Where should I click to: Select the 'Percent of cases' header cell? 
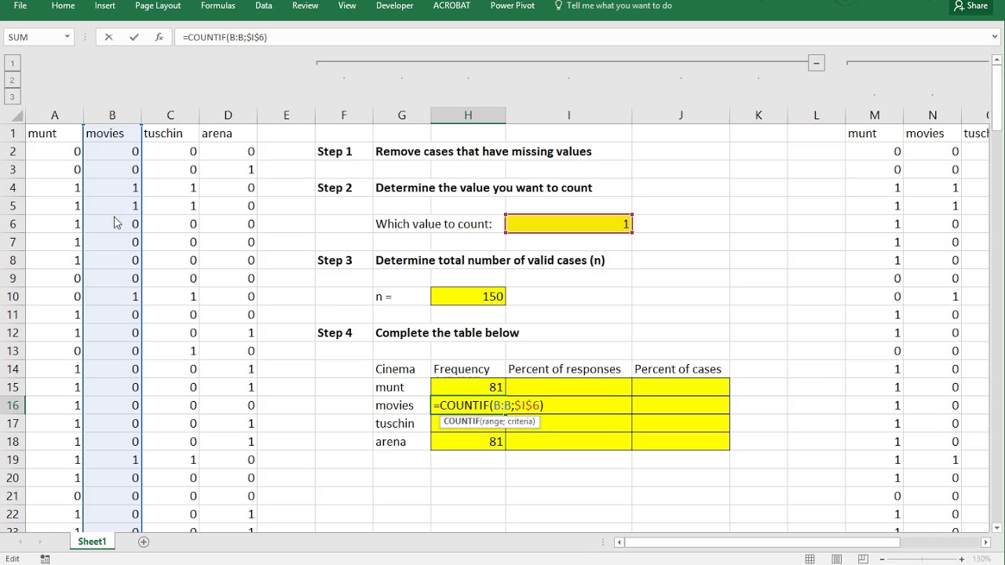coord(681,369)
